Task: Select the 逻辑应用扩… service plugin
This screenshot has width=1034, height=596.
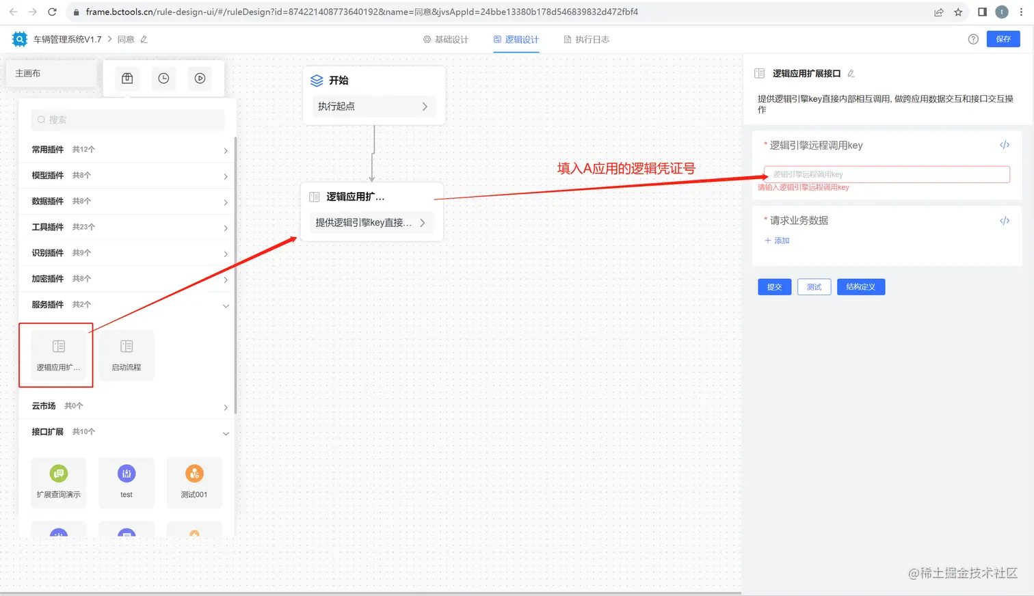Action: click(x=59, y=355)
